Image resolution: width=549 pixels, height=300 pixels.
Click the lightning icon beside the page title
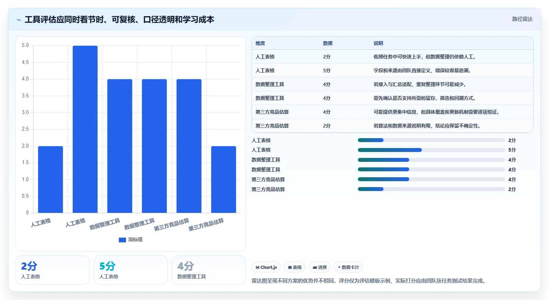pos(19,19)
